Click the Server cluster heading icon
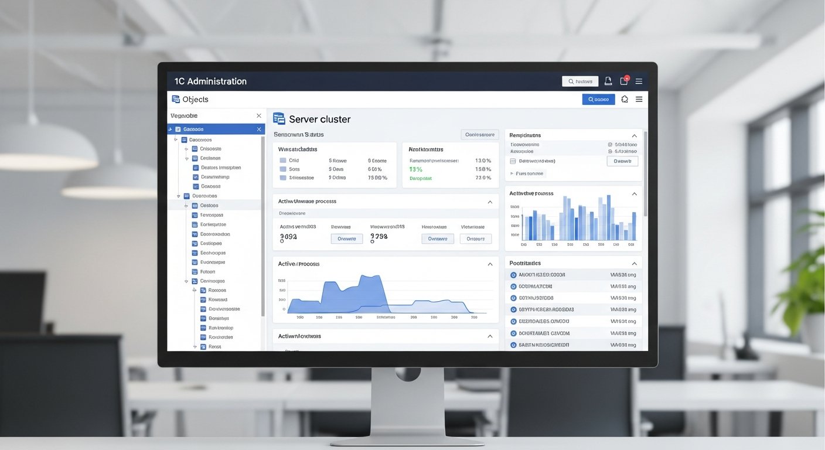Screen dimensions: 825x450 [x=279, y=119]
